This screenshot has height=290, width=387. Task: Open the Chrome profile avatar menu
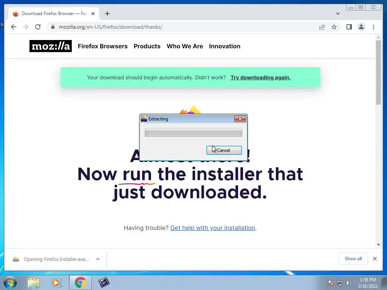coord(361,27)
